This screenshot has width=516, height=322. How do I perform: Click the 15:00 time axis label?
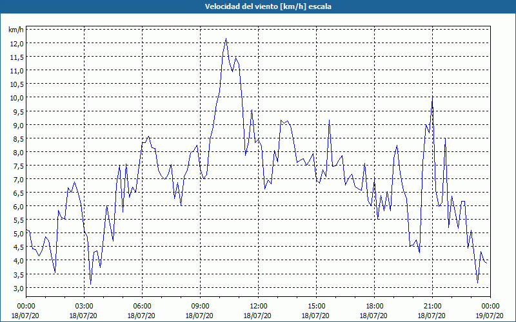(316, 307)
